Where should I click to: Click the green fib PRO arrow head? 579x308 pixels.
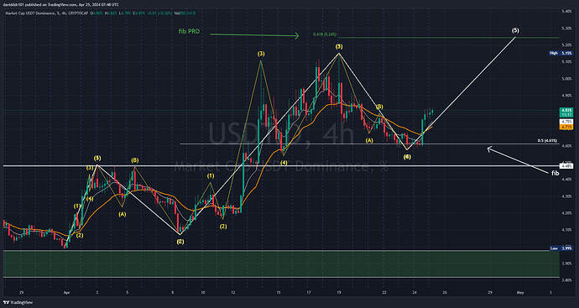[x=296, y=35]
